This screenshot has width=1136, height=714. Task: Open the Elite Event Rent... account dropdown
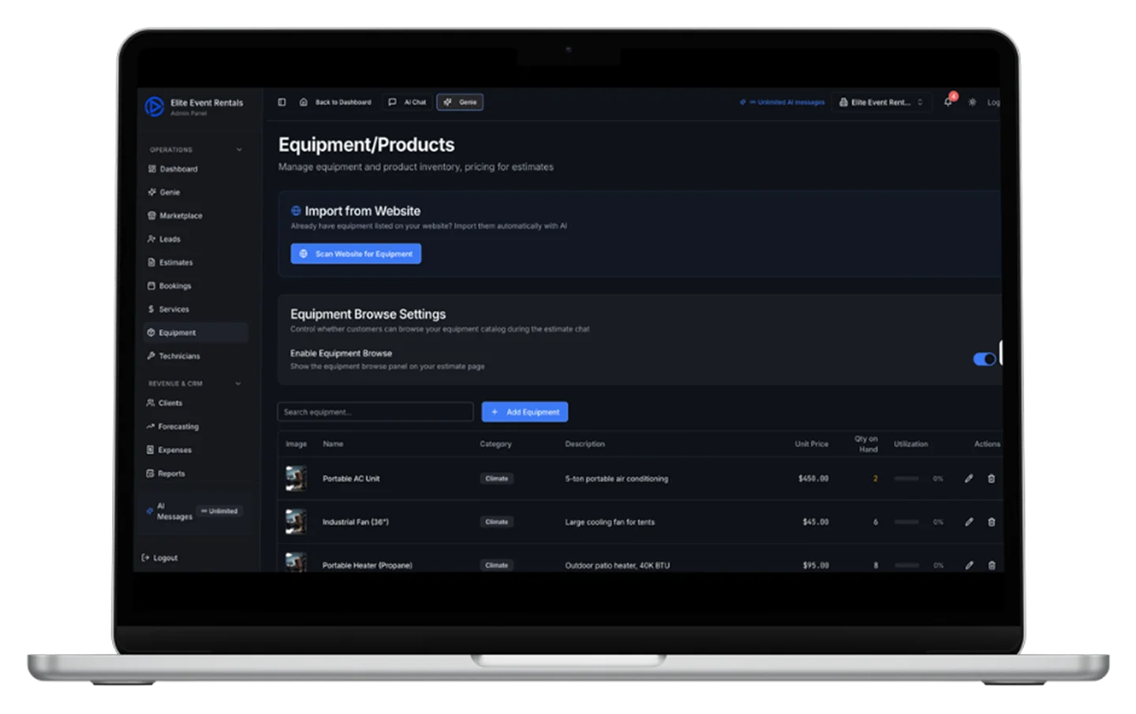880,102
